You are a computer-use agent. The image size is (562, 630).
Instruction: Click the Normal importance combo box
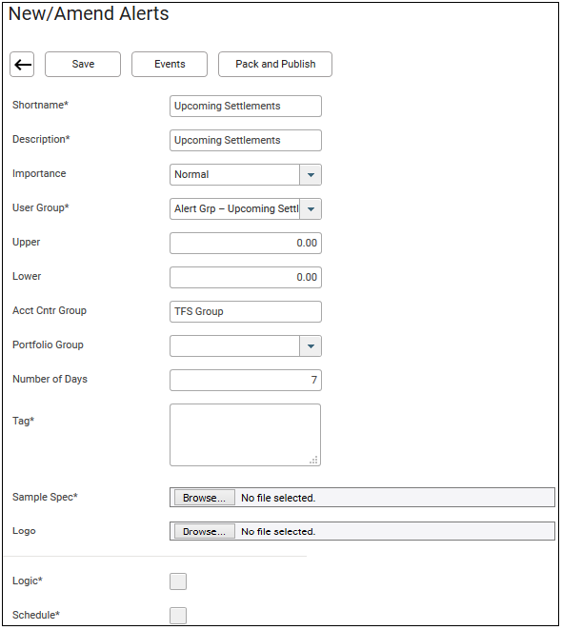[235, 175]
